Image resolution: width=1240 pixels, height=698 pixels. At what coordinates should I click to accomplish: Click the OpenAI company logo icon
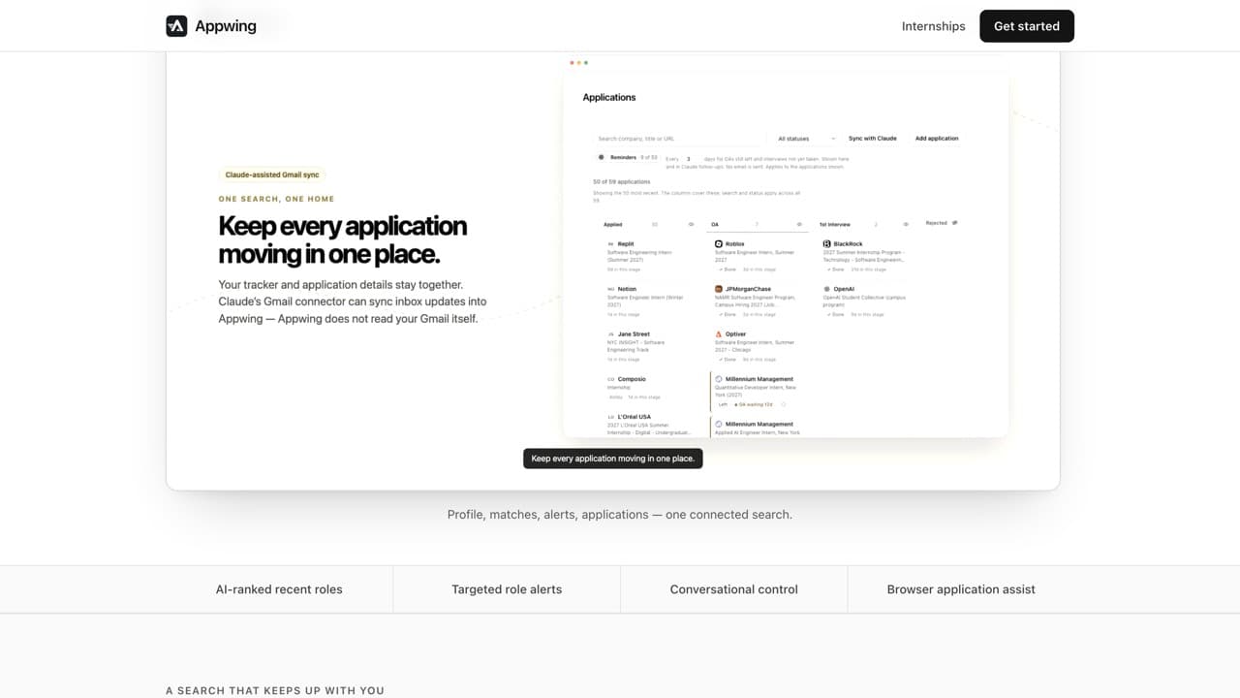(826, 289)
